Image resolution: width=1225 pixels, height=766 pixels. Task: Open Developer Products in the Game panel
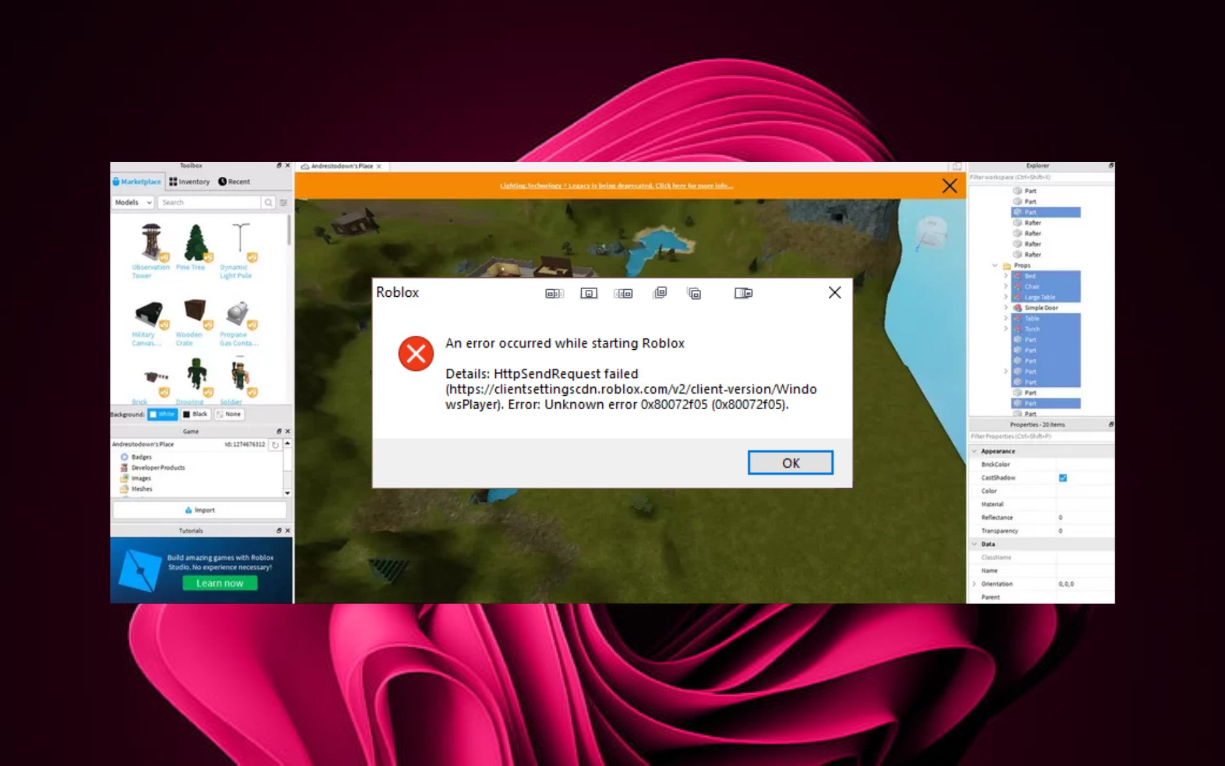coord(152,468)
